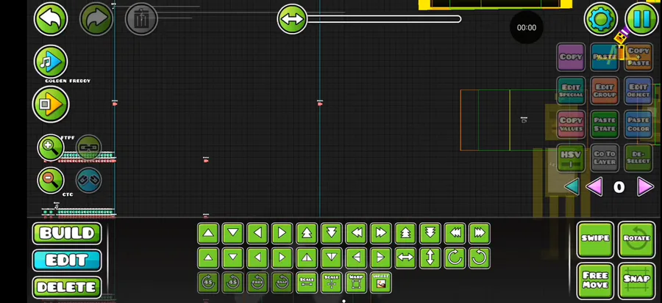Flip vertically with the up-down arrow

point(430,258)
